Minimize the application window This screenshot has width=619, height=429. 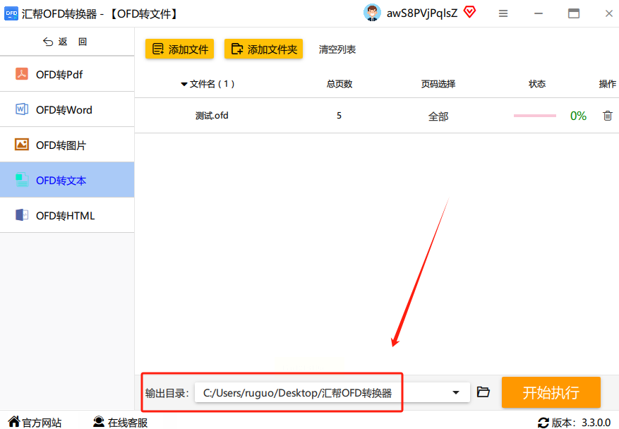[x=539, y=14]
